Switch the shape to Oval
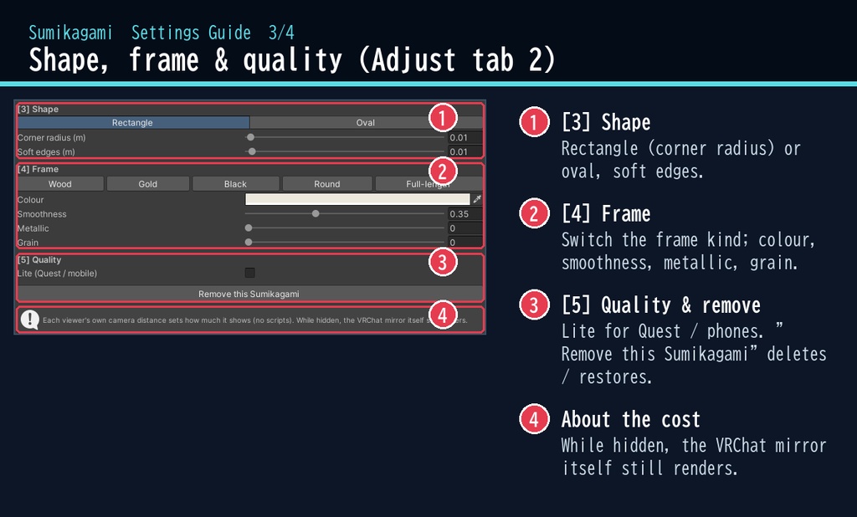Viewport: 857px width, 517px height. pyautogui.click(x=366, y=122)
